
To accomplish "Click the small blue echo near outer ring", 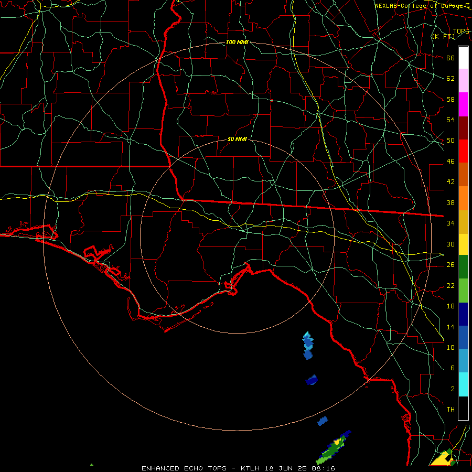I will 323,421.
